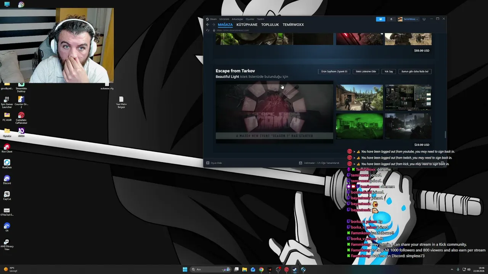The height and width of the screenshot is (274, 488).
Task: Reload the Steam store page
Action: click(208, 30)
